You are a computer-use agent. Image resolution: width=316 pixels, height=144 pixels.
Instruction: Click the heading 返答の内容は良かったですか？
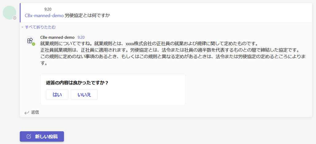(x=77, y=83)
